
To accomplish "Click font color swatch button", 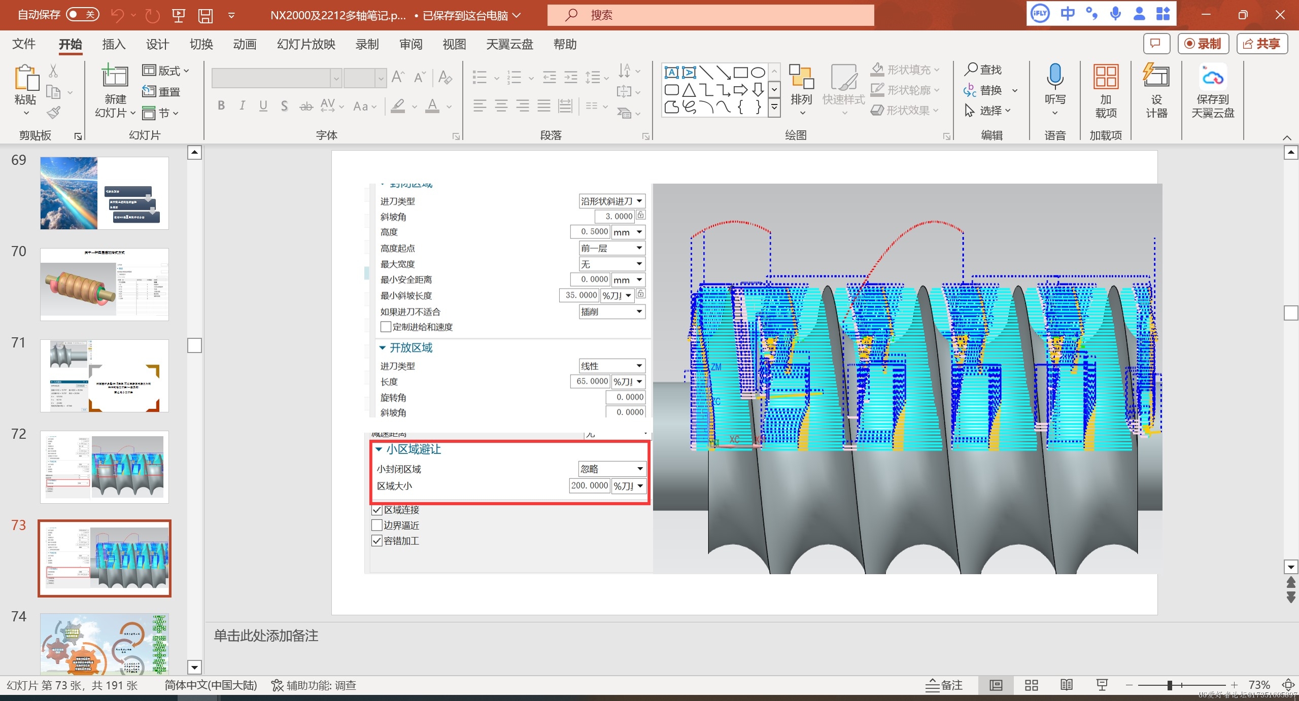I will click(x=432, y=106).
